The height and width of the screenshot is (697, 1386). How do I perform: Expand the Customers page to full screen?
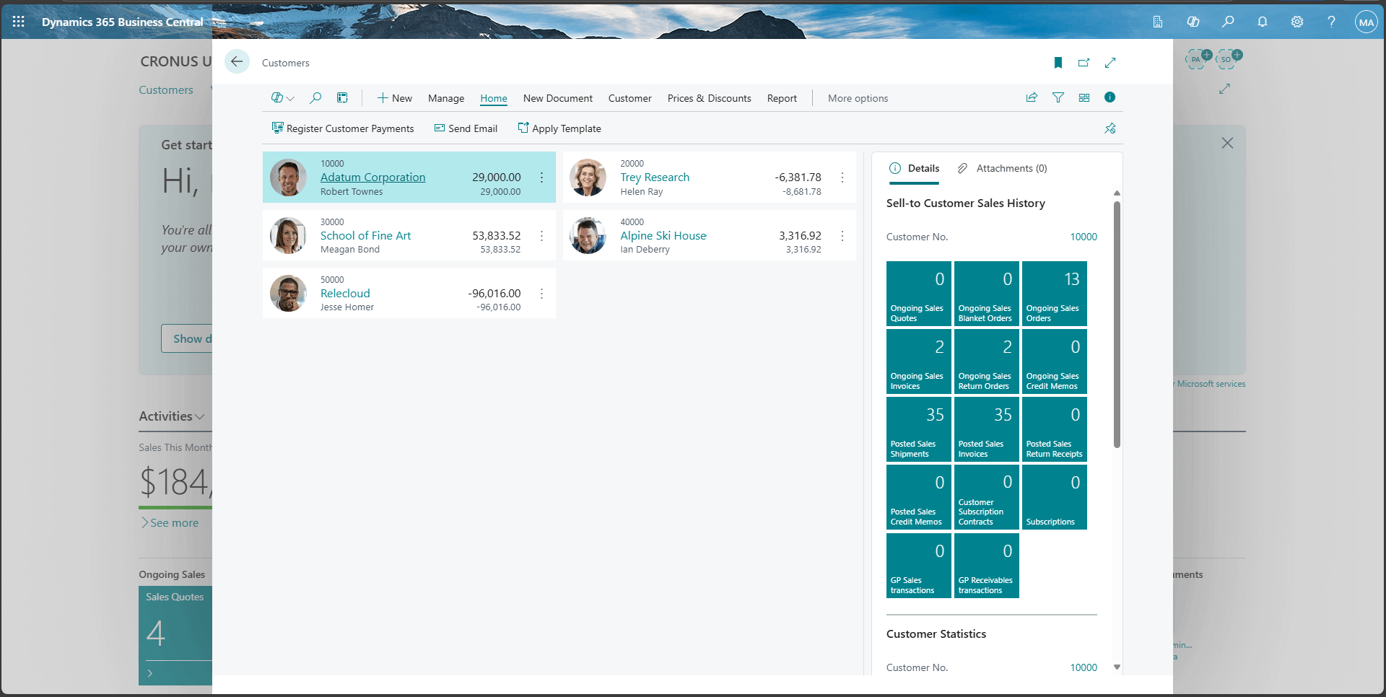click(x=1110, y=63)
